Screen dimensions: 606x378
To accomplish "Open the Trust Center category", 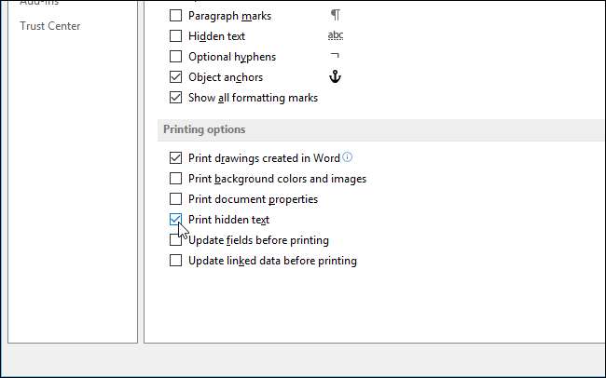I will pyautogui.click(x=50, y=26).
